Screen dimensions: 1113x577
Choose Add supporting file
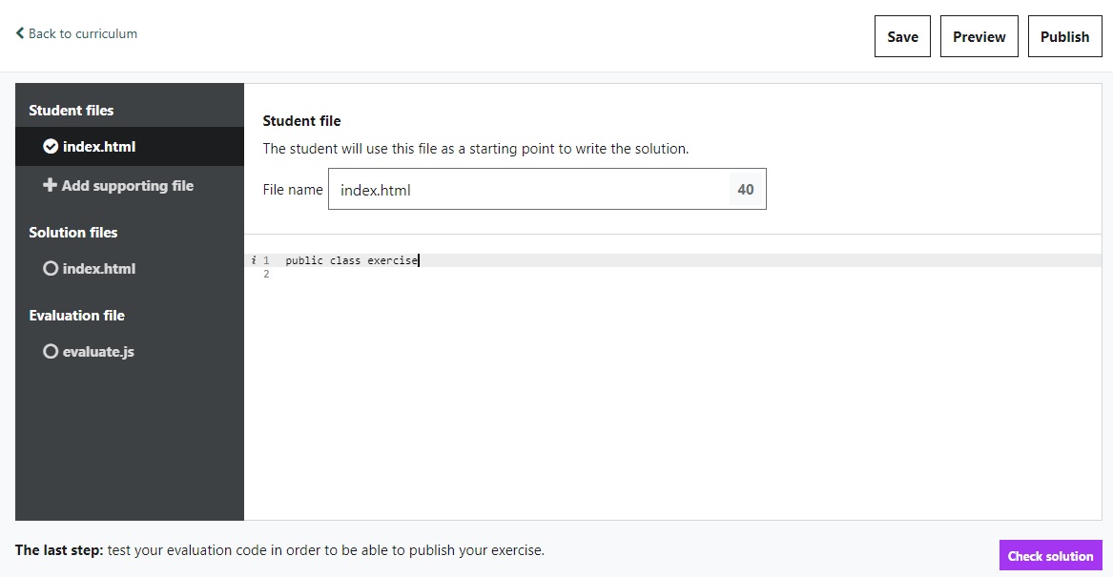coord(127,186)
